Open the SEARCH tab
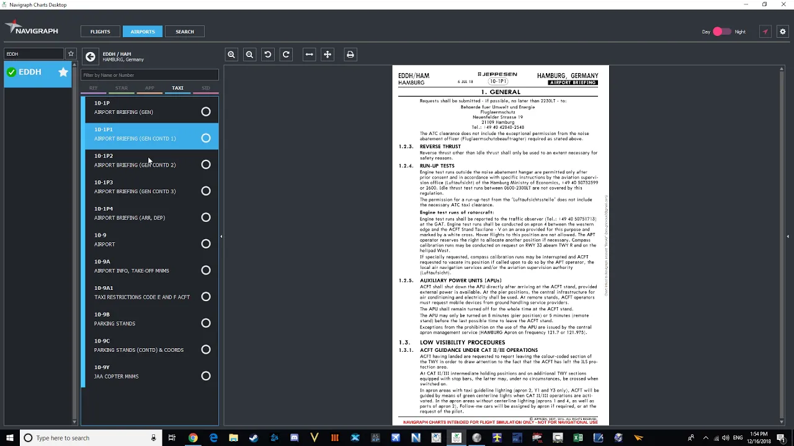The height and width of the screenshot is (446, 794). click(x=185, y=32)
